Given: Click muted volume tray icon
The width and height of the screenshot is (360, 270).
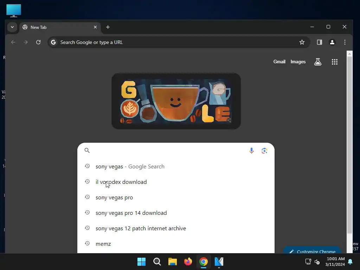Looking at the screenshot, I should (x=317, y=262).
